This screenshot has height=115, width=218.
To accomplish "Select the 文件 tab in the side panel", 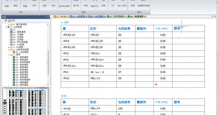I will pos(12,21).
